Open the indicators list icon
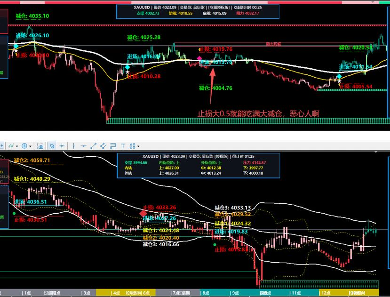Screen dimensions: 390x297 [x=11, y=146]
